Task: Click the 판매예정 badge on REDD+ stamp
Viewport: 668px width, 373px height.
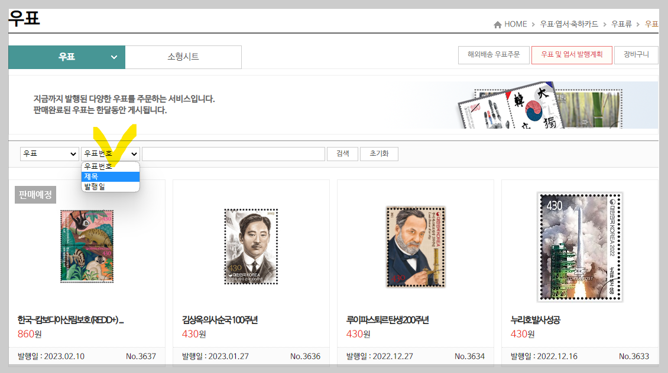Action: coord(35,194)
